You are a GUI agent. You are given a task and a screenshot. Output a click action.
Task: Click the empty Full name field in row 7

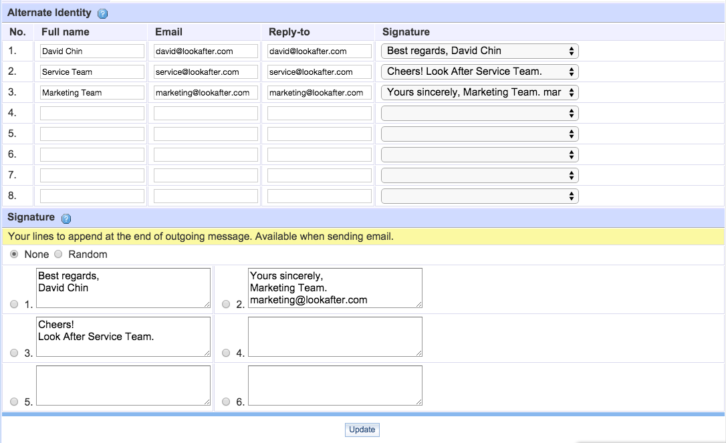pos(92,176)
